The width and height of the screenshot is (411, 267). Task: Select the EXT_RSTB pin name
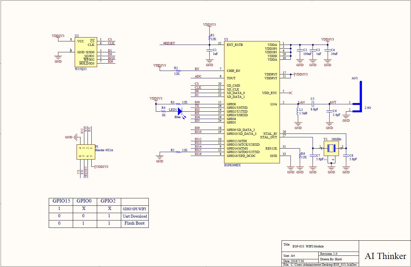click(x=235, y=45)
